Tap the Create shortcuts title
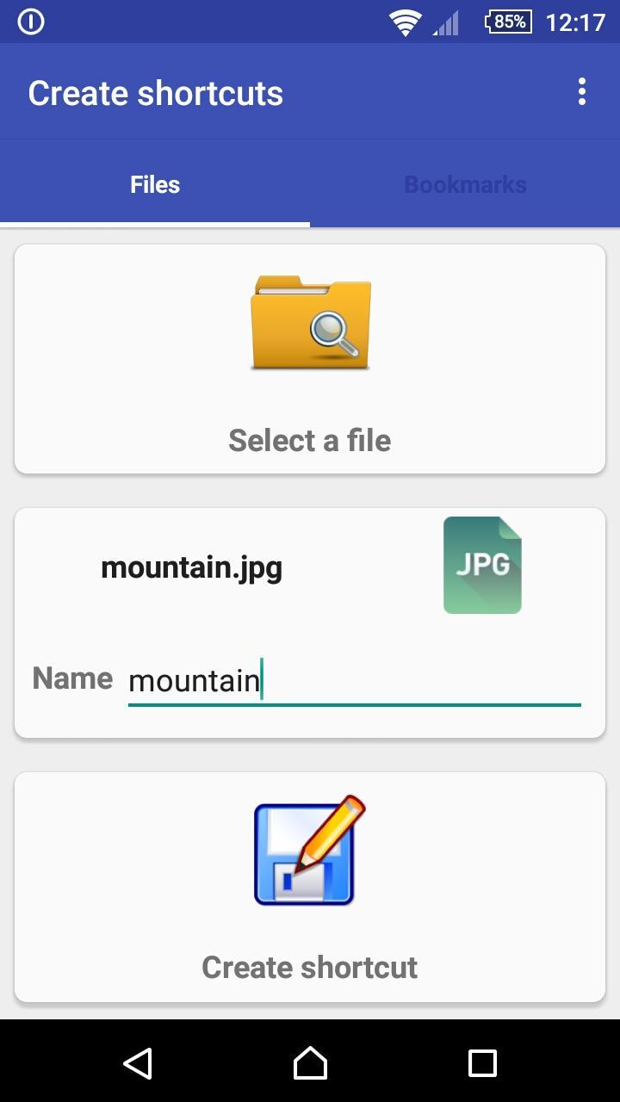 pyautogui.click(x=156, y=93)
